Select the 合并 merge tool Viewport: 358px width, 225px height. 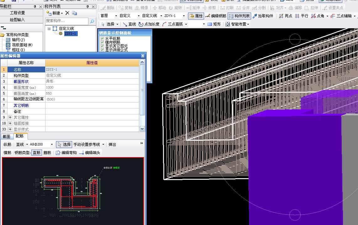click(243, 8)
